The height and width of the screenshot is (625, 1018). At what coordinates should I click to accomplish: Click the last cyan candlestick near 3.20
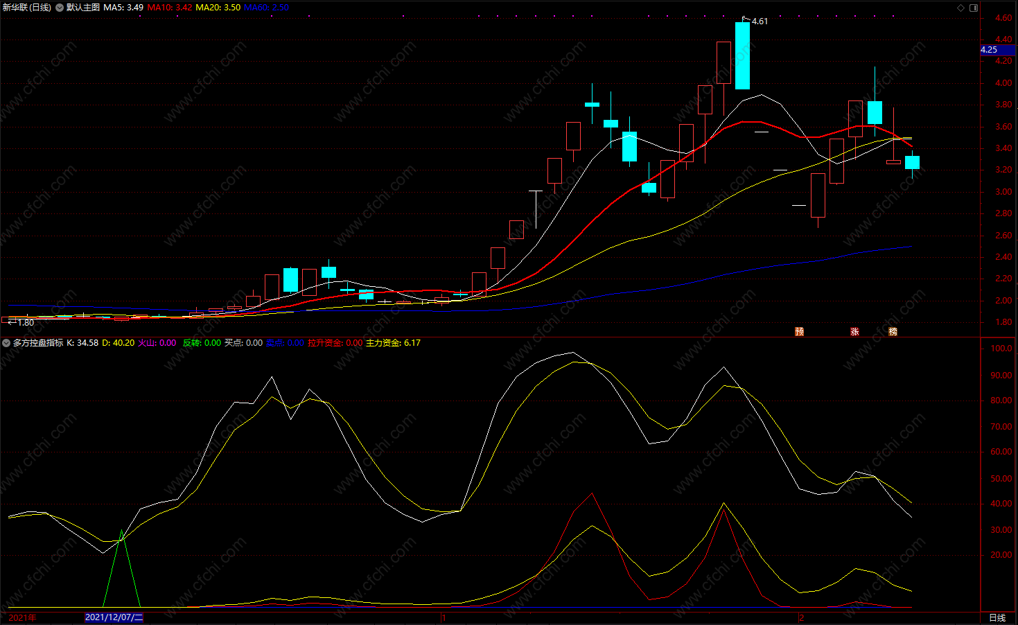pos(912,163)
